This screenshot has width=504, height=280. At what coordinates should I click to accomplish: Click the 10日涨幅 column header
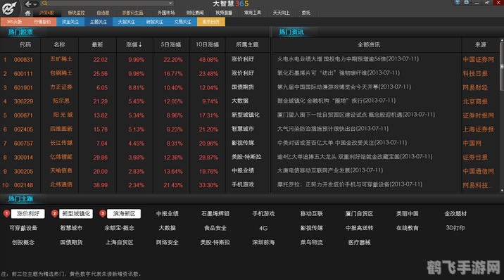tap(208, 44)
